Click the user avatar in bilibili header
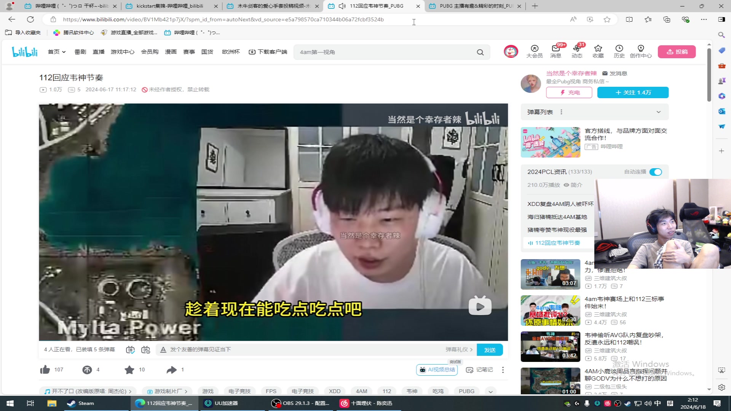The width and height of the screenshot is (731, 411). [511, 51]
